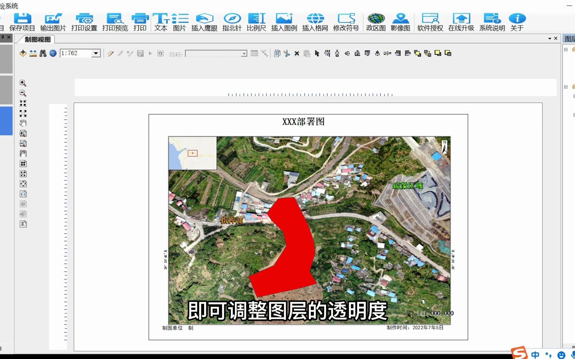Select the zoom out magnifier tool
The height and width of the screenshot is (359, 575).
click(23, 93)
